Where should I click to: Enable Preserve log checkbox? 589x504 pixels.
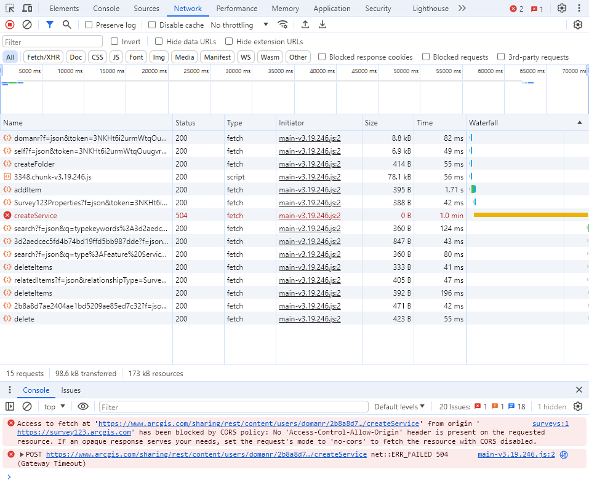(89, 25)
